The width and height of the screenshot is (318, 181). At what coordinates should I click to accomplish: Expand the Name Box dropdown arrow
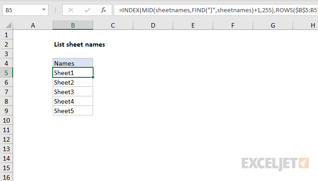tap(43, 9)
